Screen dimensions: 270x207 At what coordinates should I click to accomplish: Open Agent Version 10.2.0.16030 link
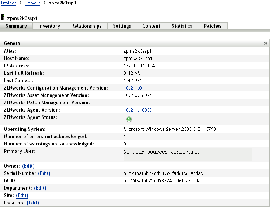138,110
